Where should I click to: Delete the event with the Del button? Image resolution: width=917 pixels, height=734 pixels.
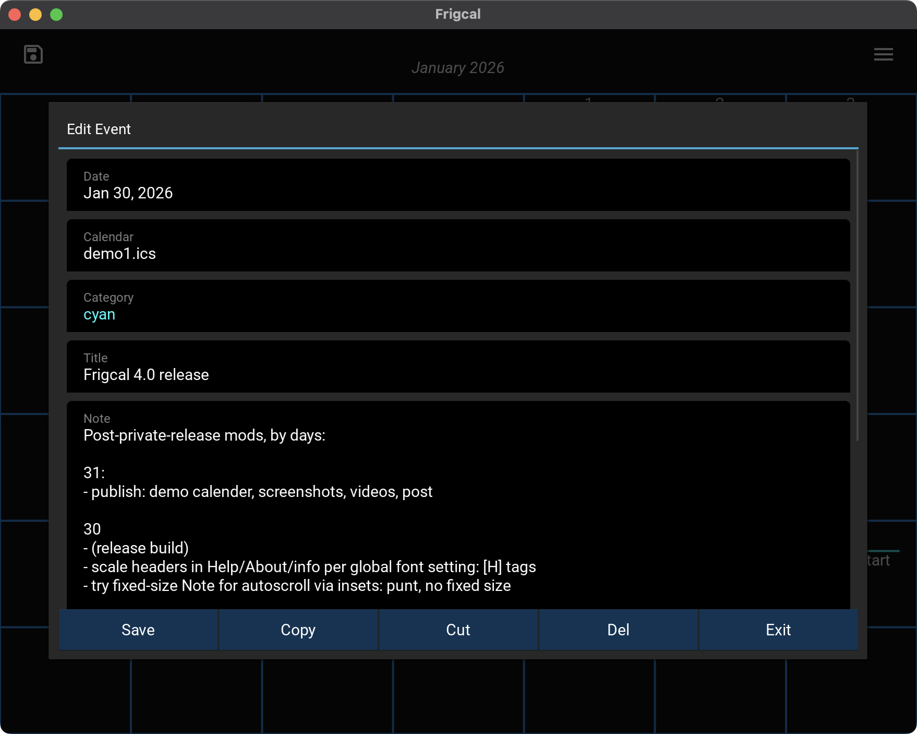(x=619, y=630)
